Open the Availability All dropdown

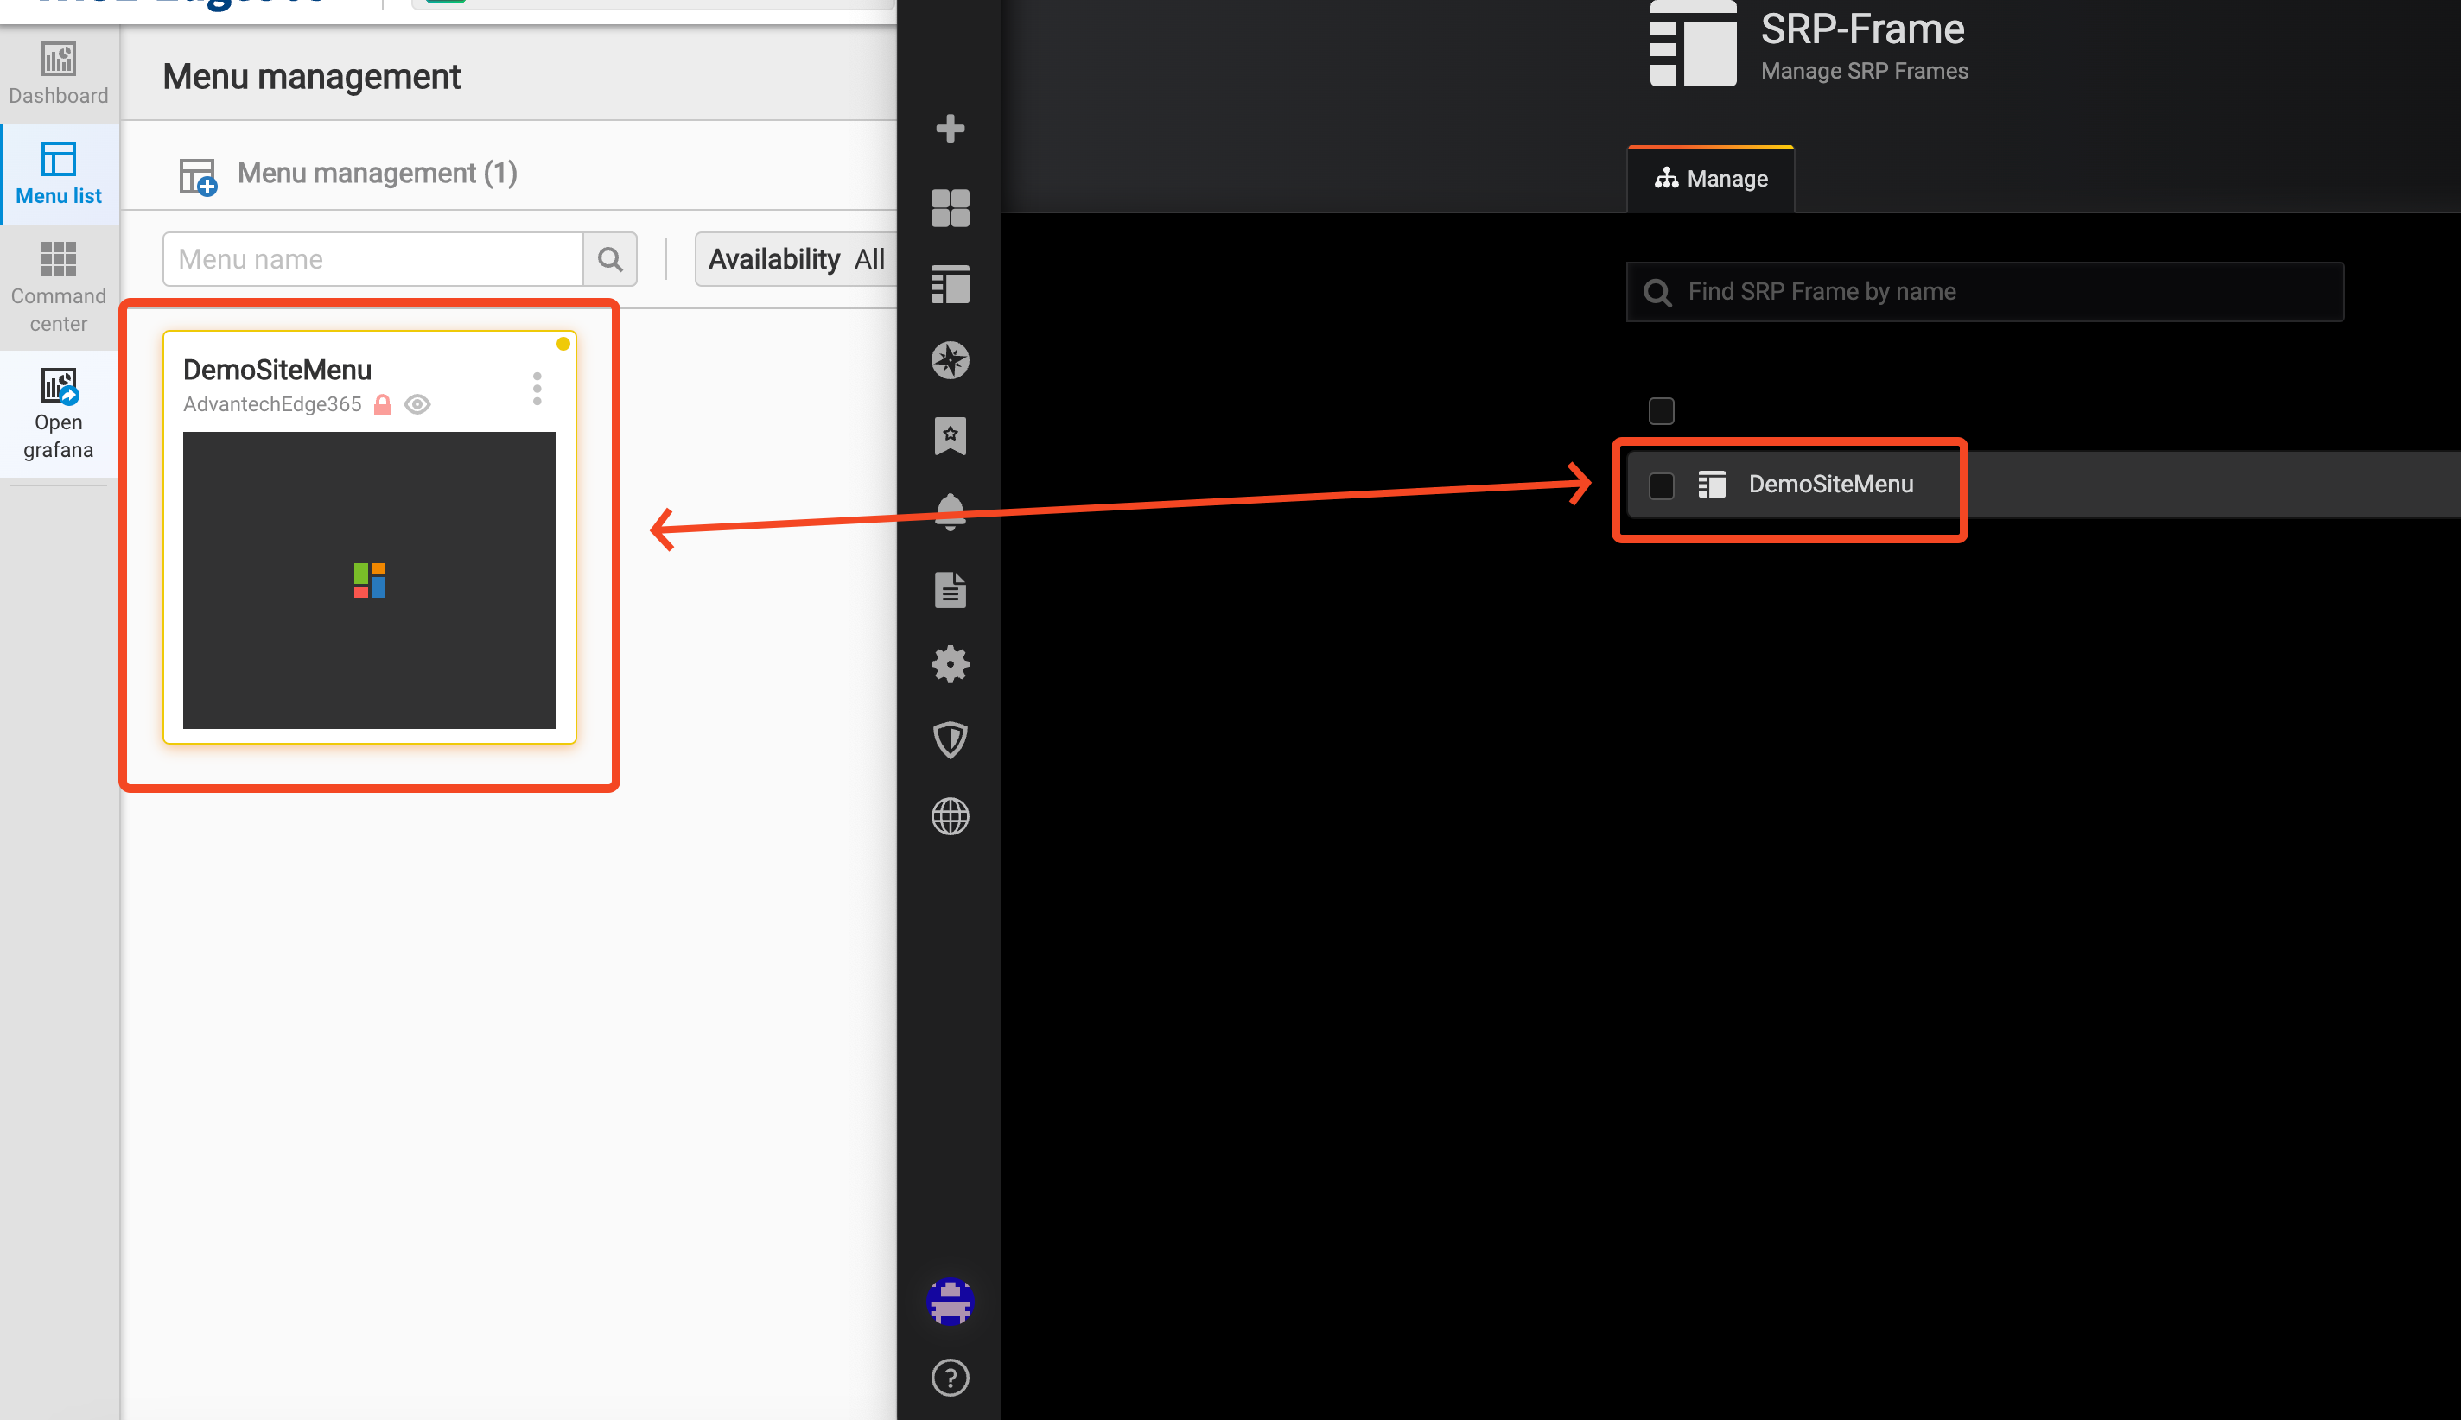pyautogui.click(x=796, y=259)
